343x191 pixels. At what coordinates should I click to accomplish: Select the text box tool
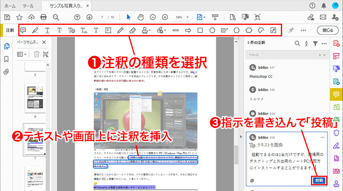[108, 30]
